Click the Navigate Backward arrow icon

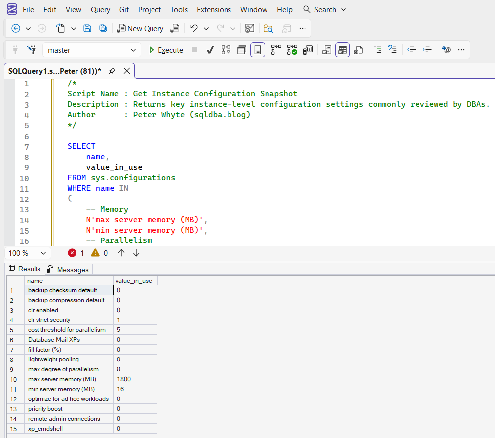[16, 28]
